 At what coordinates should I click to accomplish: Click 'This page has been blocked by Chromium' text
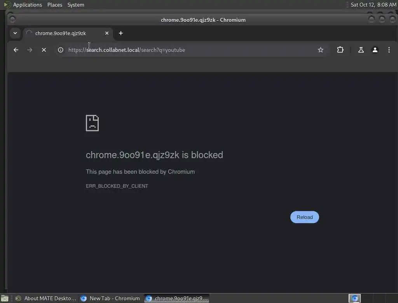pyautogui.click(x=140, y=172)
